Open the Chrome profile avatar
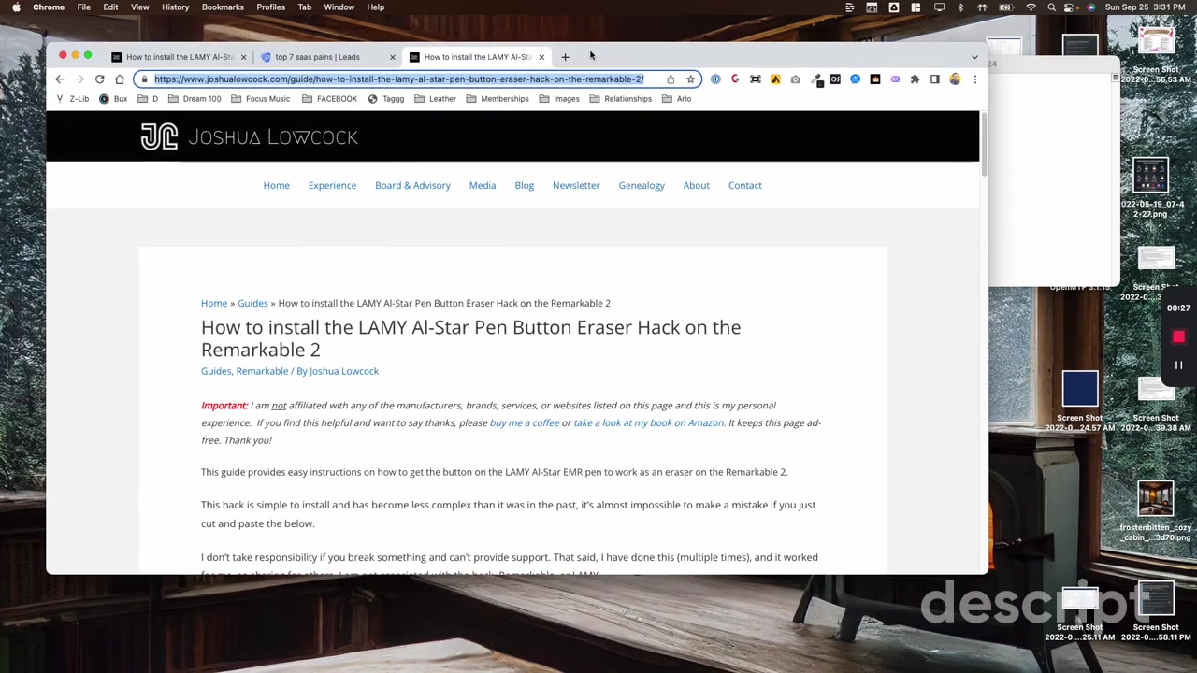 955,79
